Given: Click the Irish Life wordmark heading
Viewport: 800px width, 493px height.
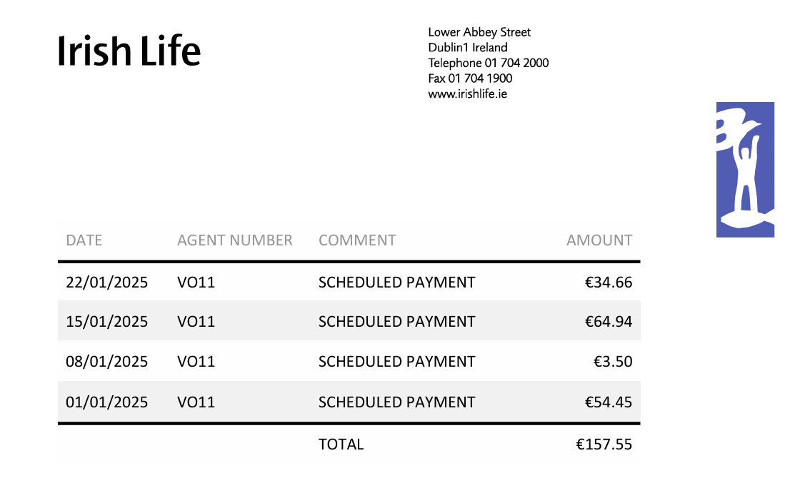Looking at the screenshot, I should (129, 51).
